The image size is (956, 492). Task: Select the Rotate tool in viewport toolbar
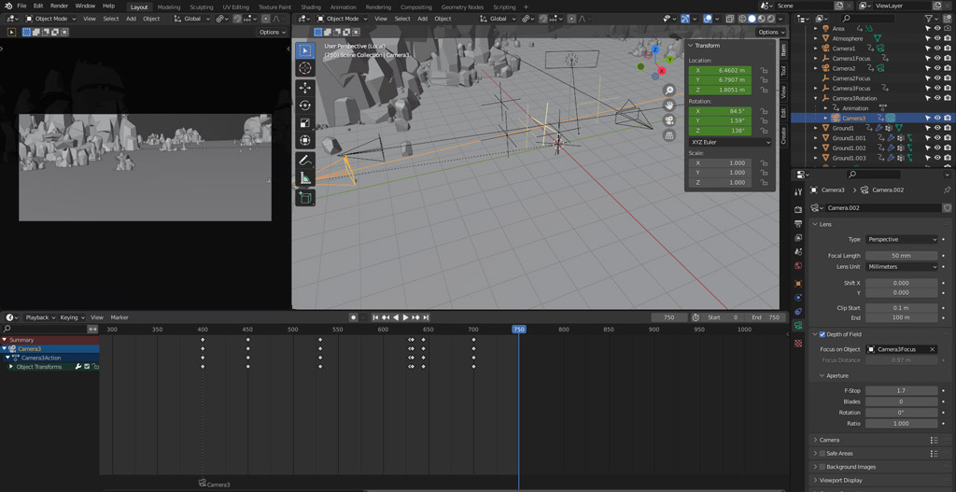pos(305,105)
